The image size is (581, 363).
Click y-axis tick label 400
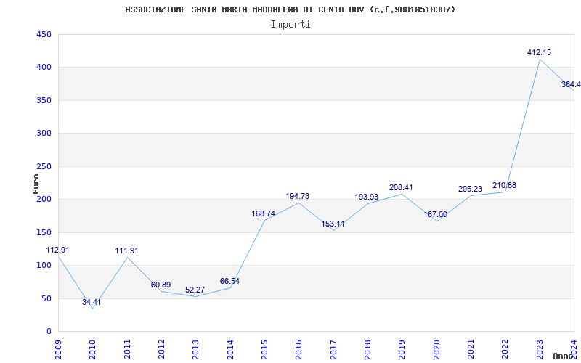coord(44,68)
